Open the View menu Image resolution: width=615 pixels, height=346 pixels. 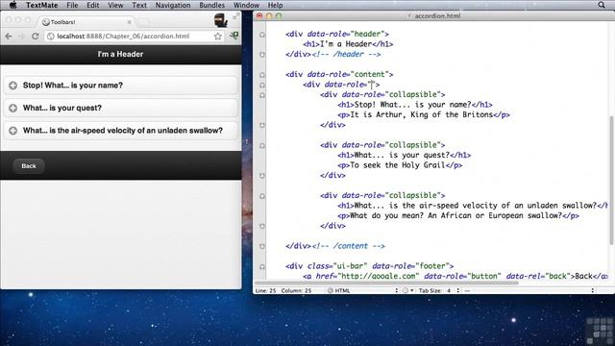(115, 5)
